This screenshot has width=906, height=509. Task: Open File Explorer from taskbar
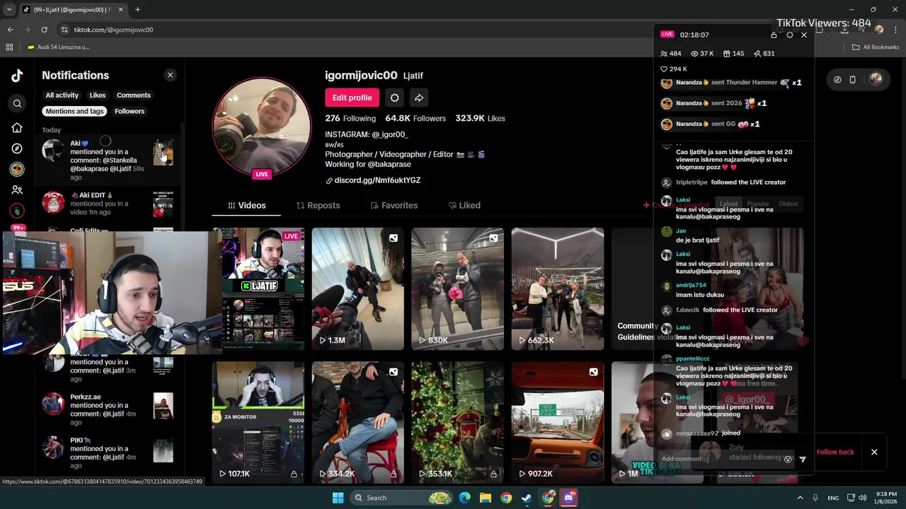(486, 498)
